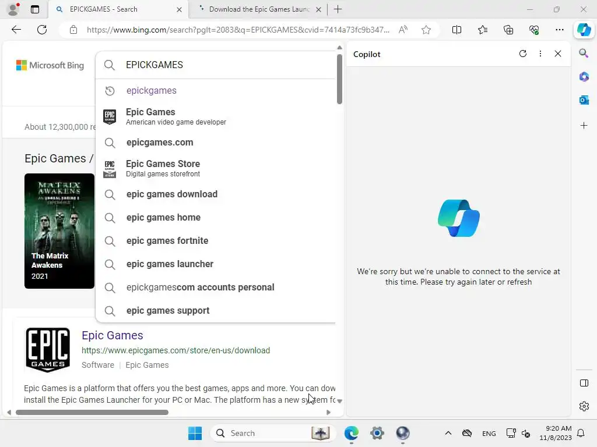Select epic games download suggestion

[216, 194]
